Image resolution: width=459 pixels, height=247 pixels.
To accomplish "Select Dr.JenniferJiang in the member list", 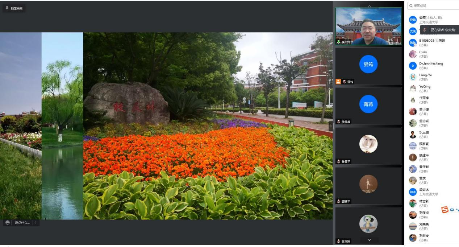I will point(431,66).
